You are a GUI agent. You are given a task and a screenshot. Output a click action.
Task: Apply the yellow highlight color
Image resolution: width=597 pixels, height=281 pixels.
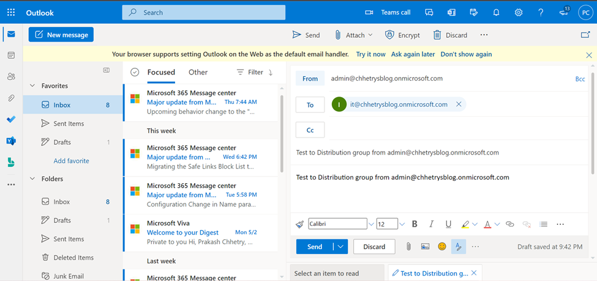point(465,224)
